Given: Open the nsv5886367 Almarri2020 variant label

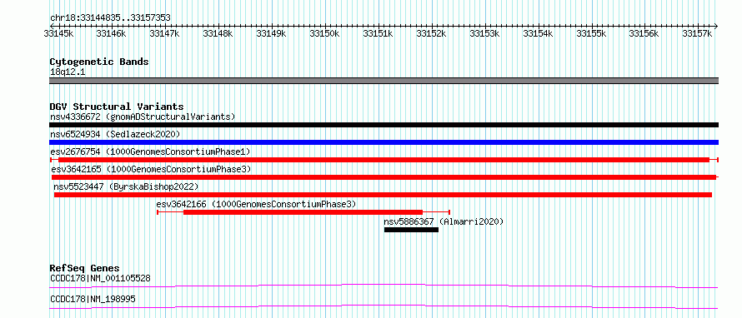Looking at the screenshot, I should pos(444,221).
